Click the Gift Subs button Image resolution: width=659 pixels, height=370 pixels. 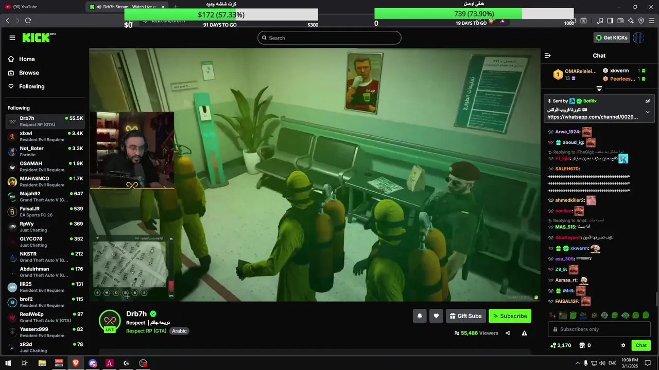[x=465, y=316]
